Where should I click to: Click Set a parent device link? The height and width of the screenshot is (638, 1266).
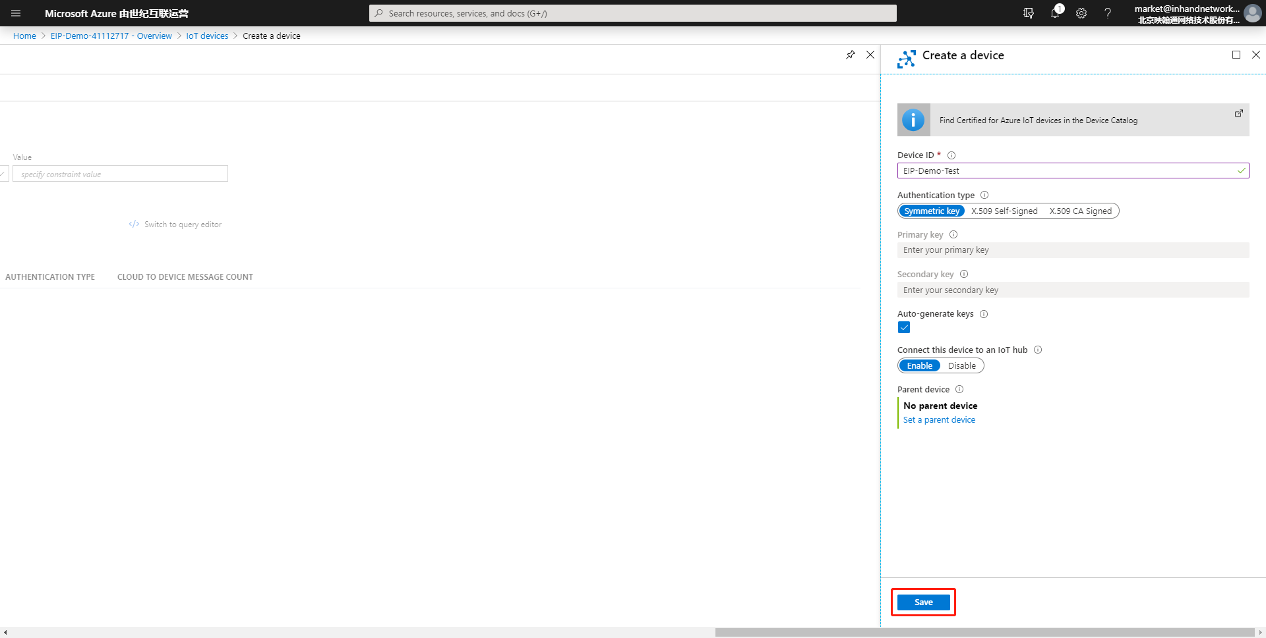[x=939, y=420]
